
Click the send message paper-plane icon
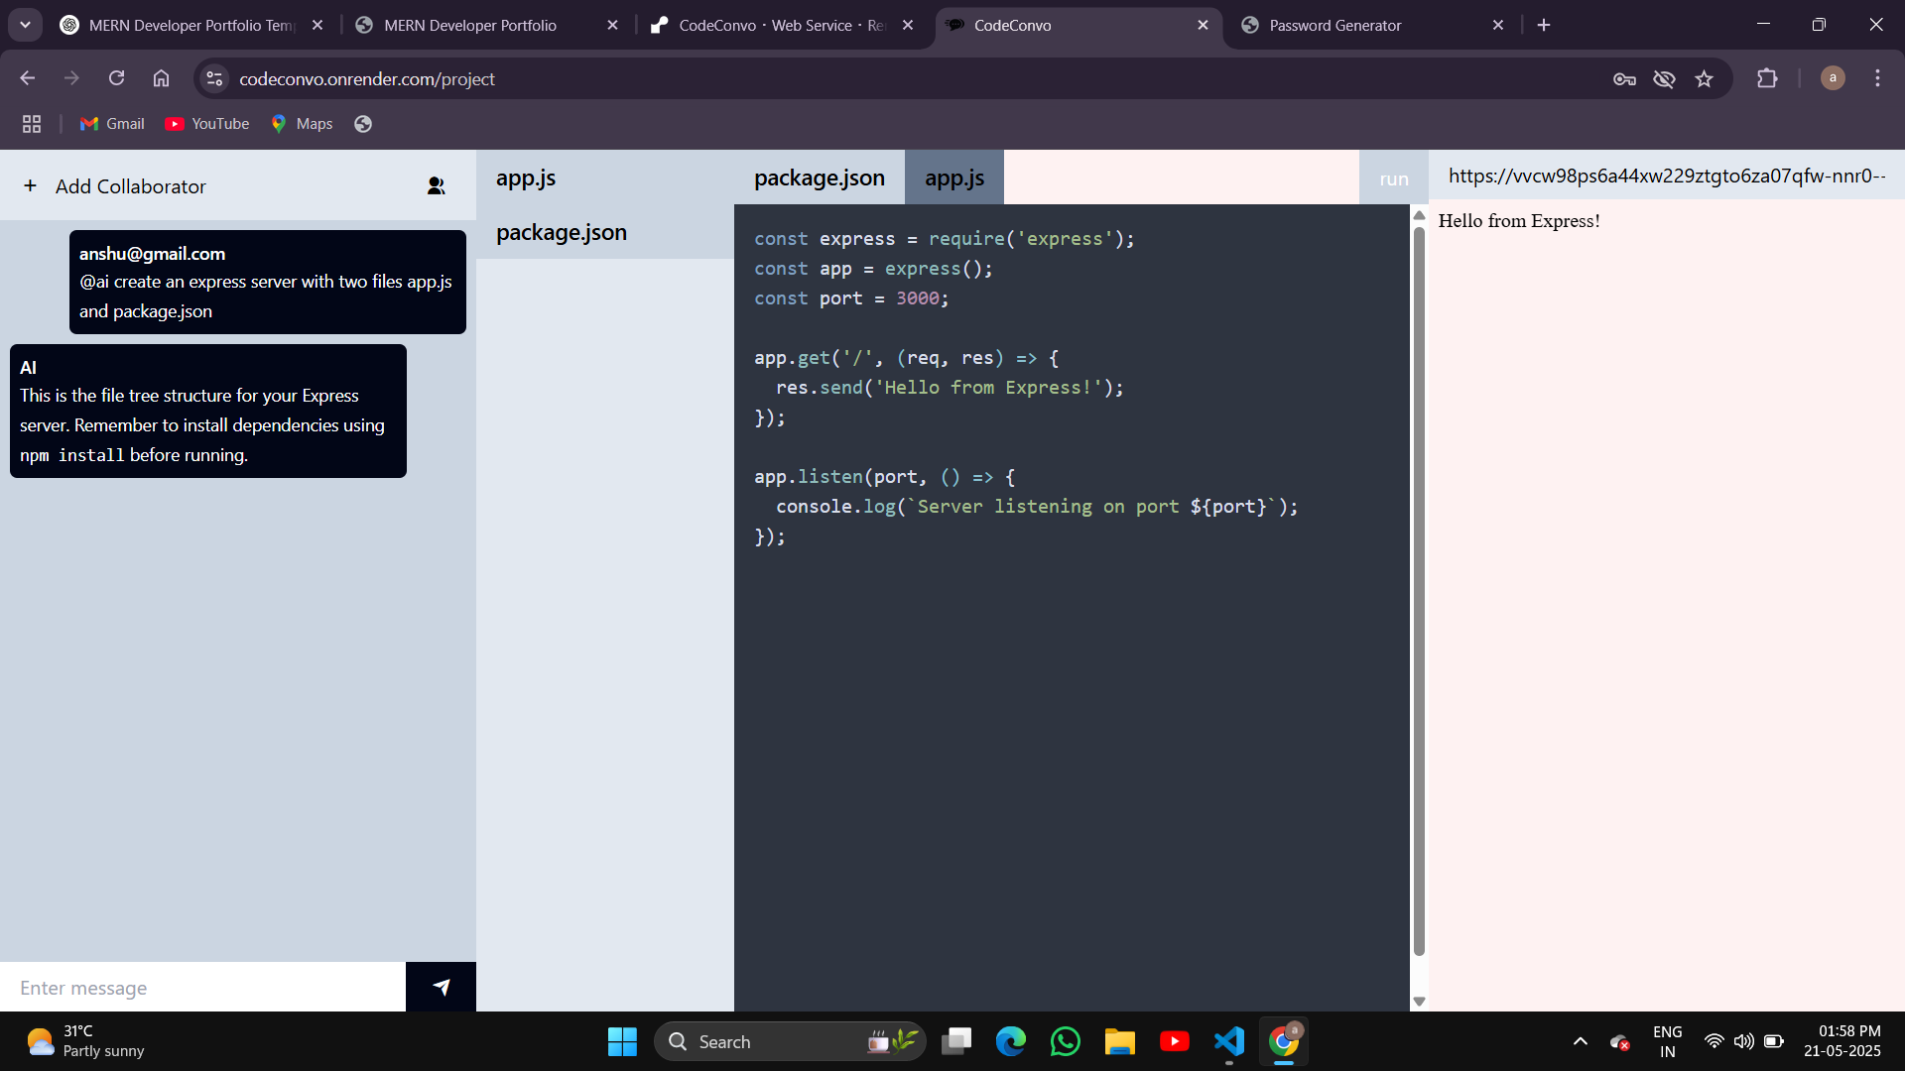(441, 987)
